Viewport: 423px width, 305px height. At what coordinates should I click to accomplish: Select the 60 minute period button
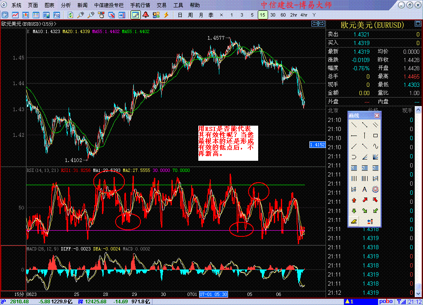283,15
